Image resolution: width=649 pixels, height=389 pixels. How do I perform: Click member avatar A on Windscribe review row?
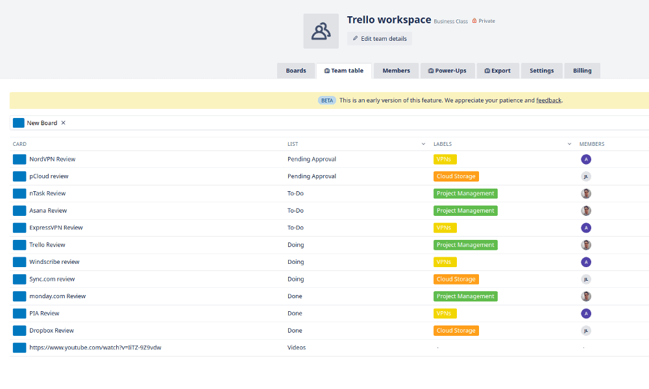point(585,262)
